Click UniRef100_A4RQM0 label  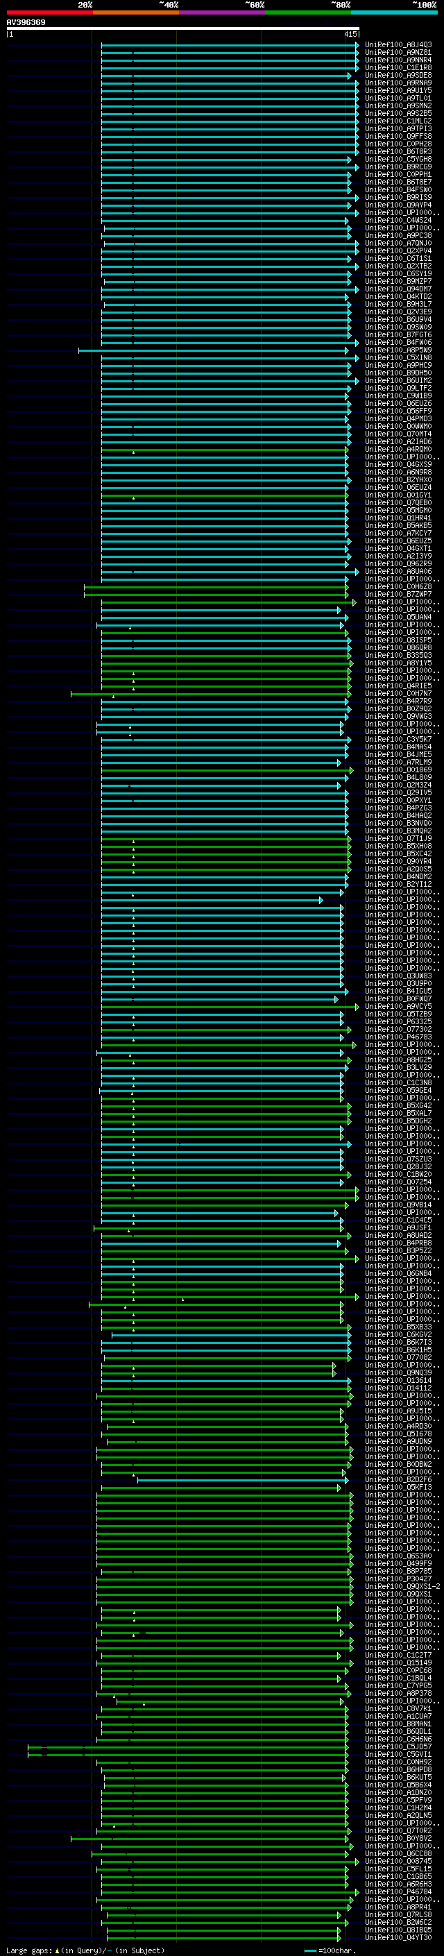398,450
